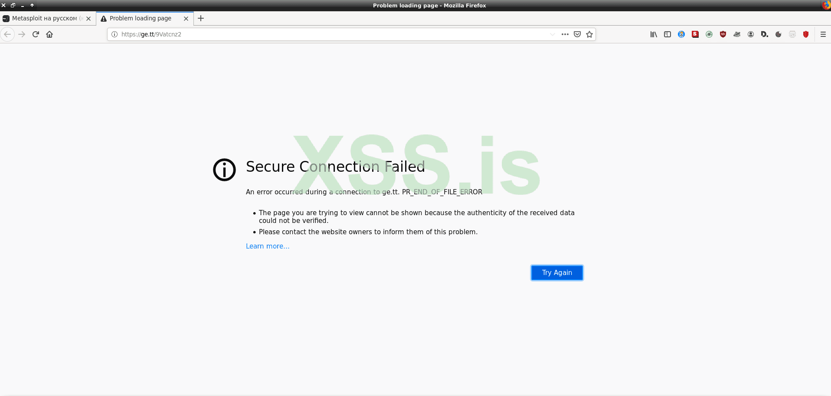
Task: Click the red shield extension icon
Action: [806, 34]
